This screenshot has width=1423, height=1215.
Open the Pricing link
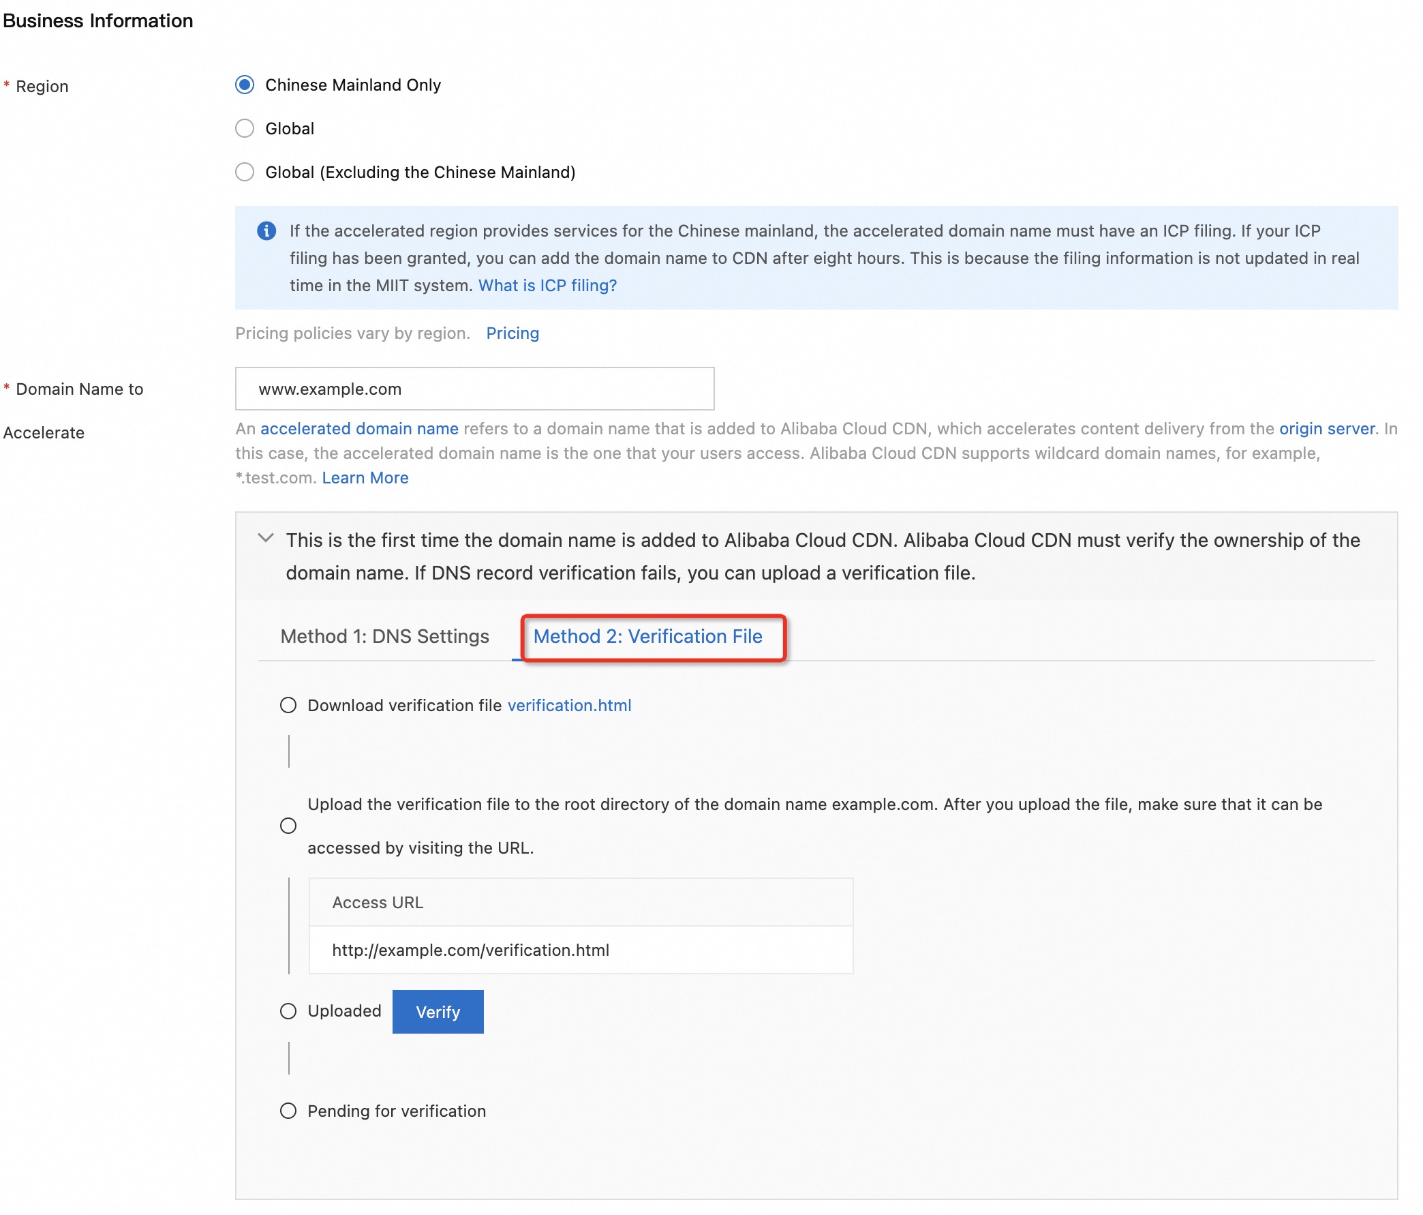(x=512, y=333)
